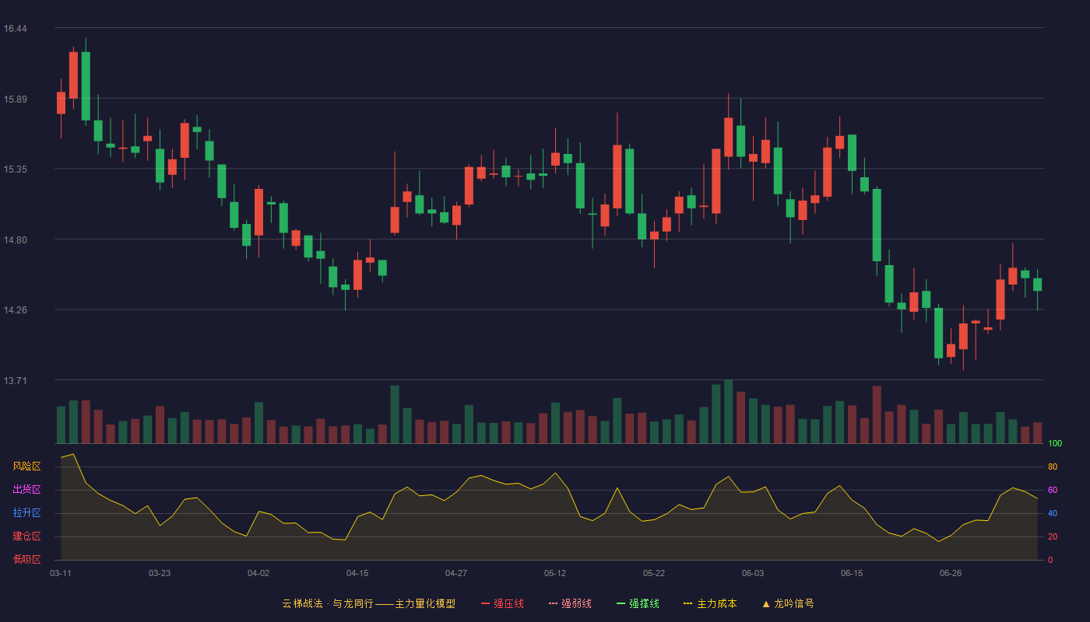Click the 16.44 price axis label
Viewport: 1090px width, 622px height.
click(x=15, y=29)
